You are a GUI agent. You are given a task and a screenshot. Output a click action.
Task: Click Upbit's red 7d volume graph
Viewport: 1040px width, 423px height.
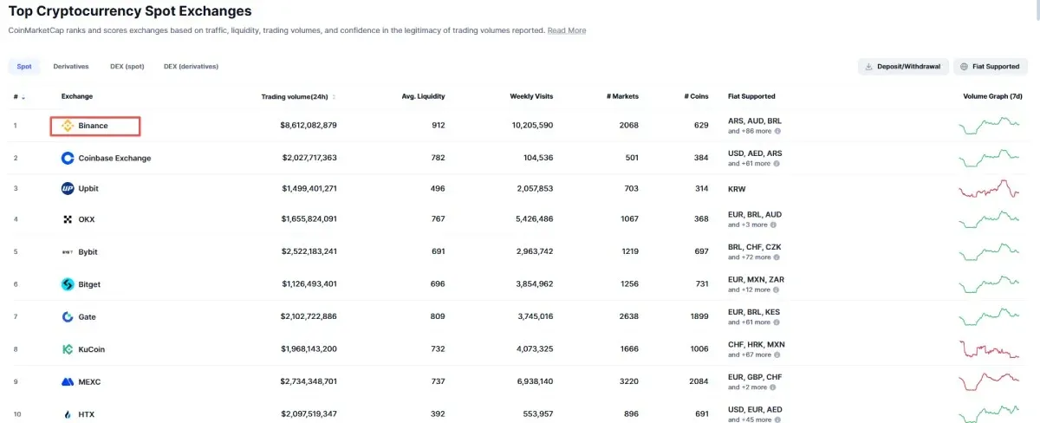tap(989, 190)
